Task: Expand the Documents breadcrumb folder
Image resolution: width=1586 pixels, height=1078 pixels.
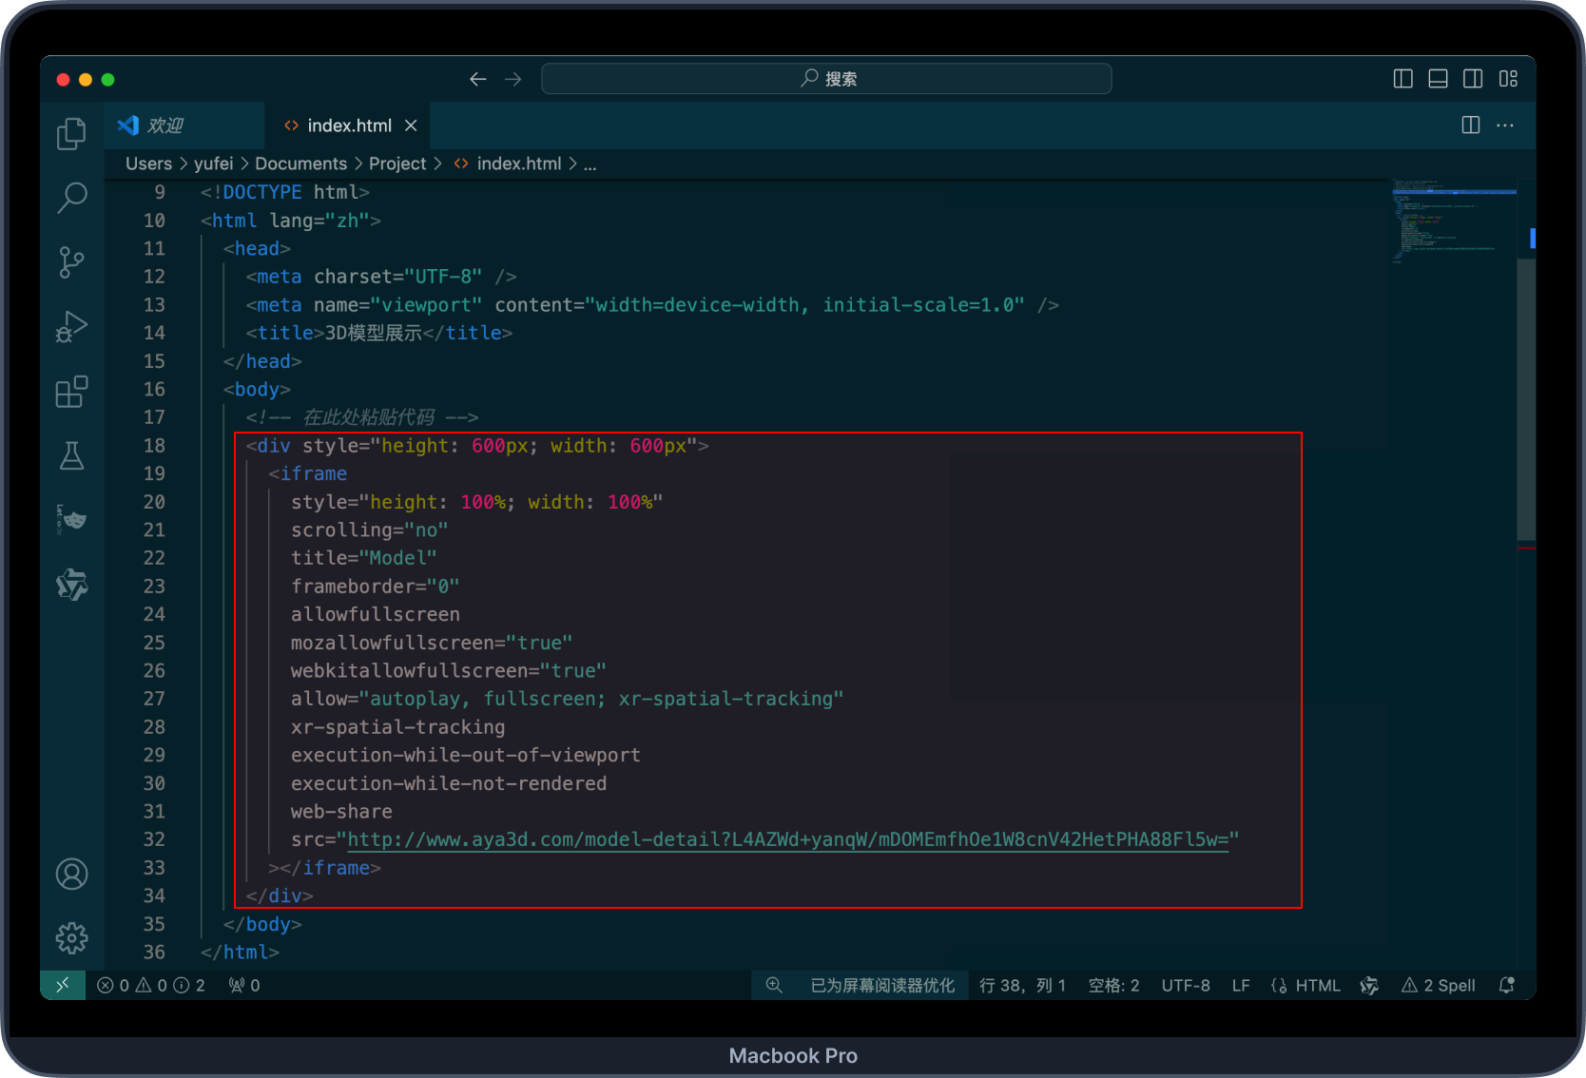Action: (x=300, y=164)
